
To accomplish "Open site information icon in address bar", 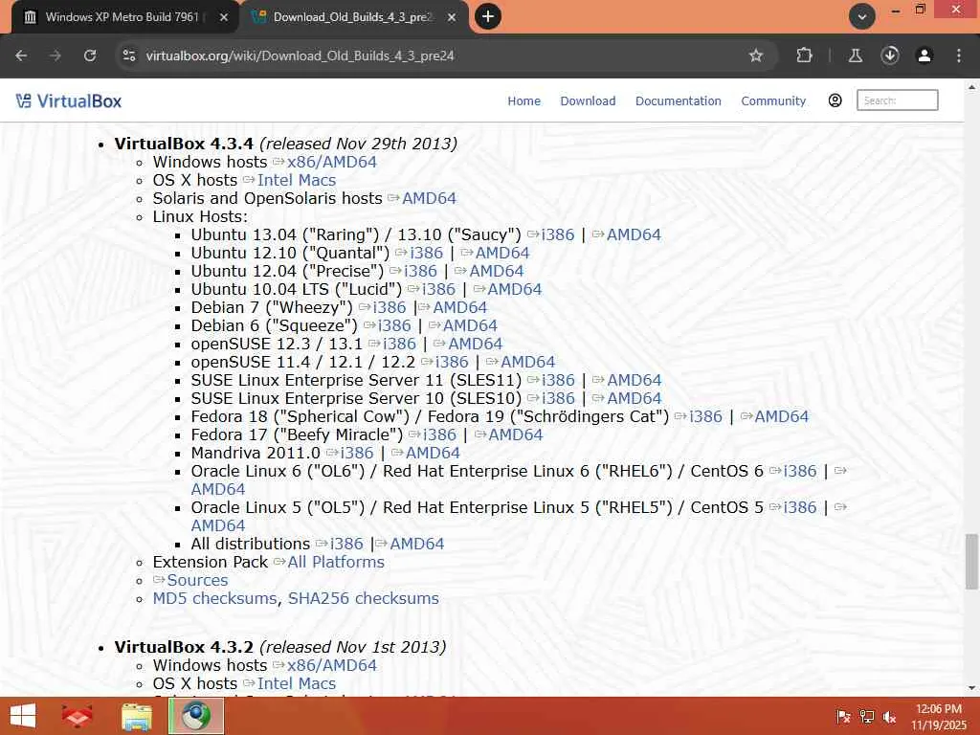I will (x=129, y=56).
